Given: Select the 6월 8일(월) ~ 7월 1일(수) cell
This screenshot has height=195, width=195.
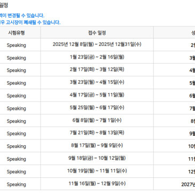Looking at the screenshot, I should (x=97, y=120).
